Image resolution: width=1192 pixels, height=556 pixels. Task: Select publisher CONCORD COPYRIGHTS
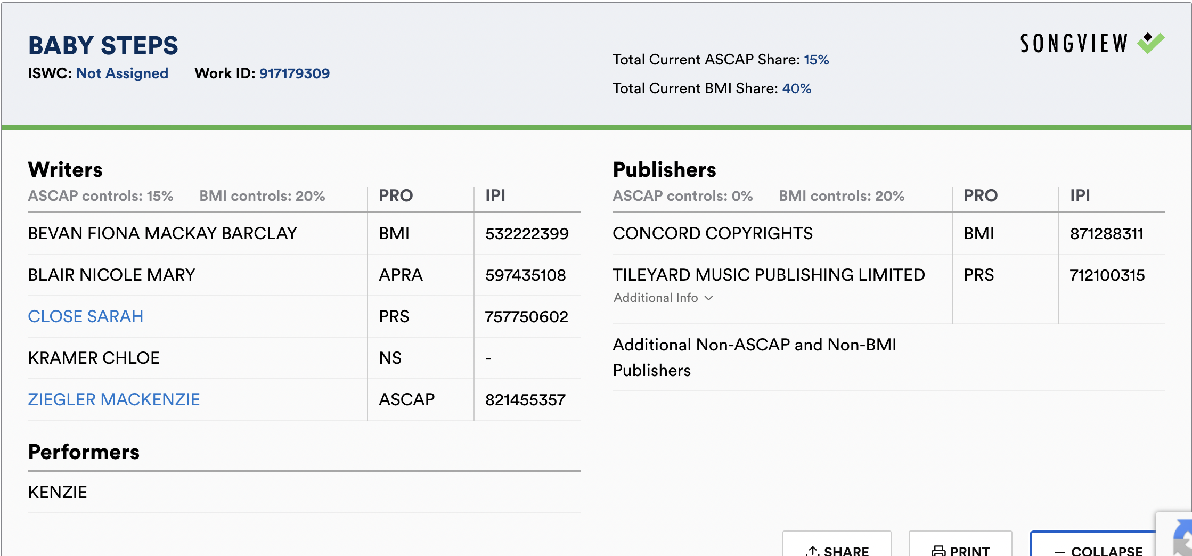[x=713, y=233]
